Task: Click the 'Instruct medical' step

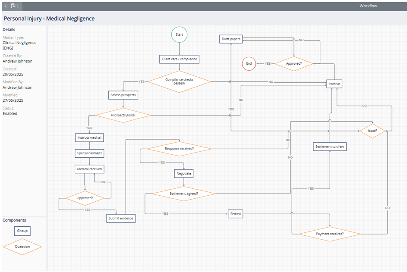Action: point(89,138)
